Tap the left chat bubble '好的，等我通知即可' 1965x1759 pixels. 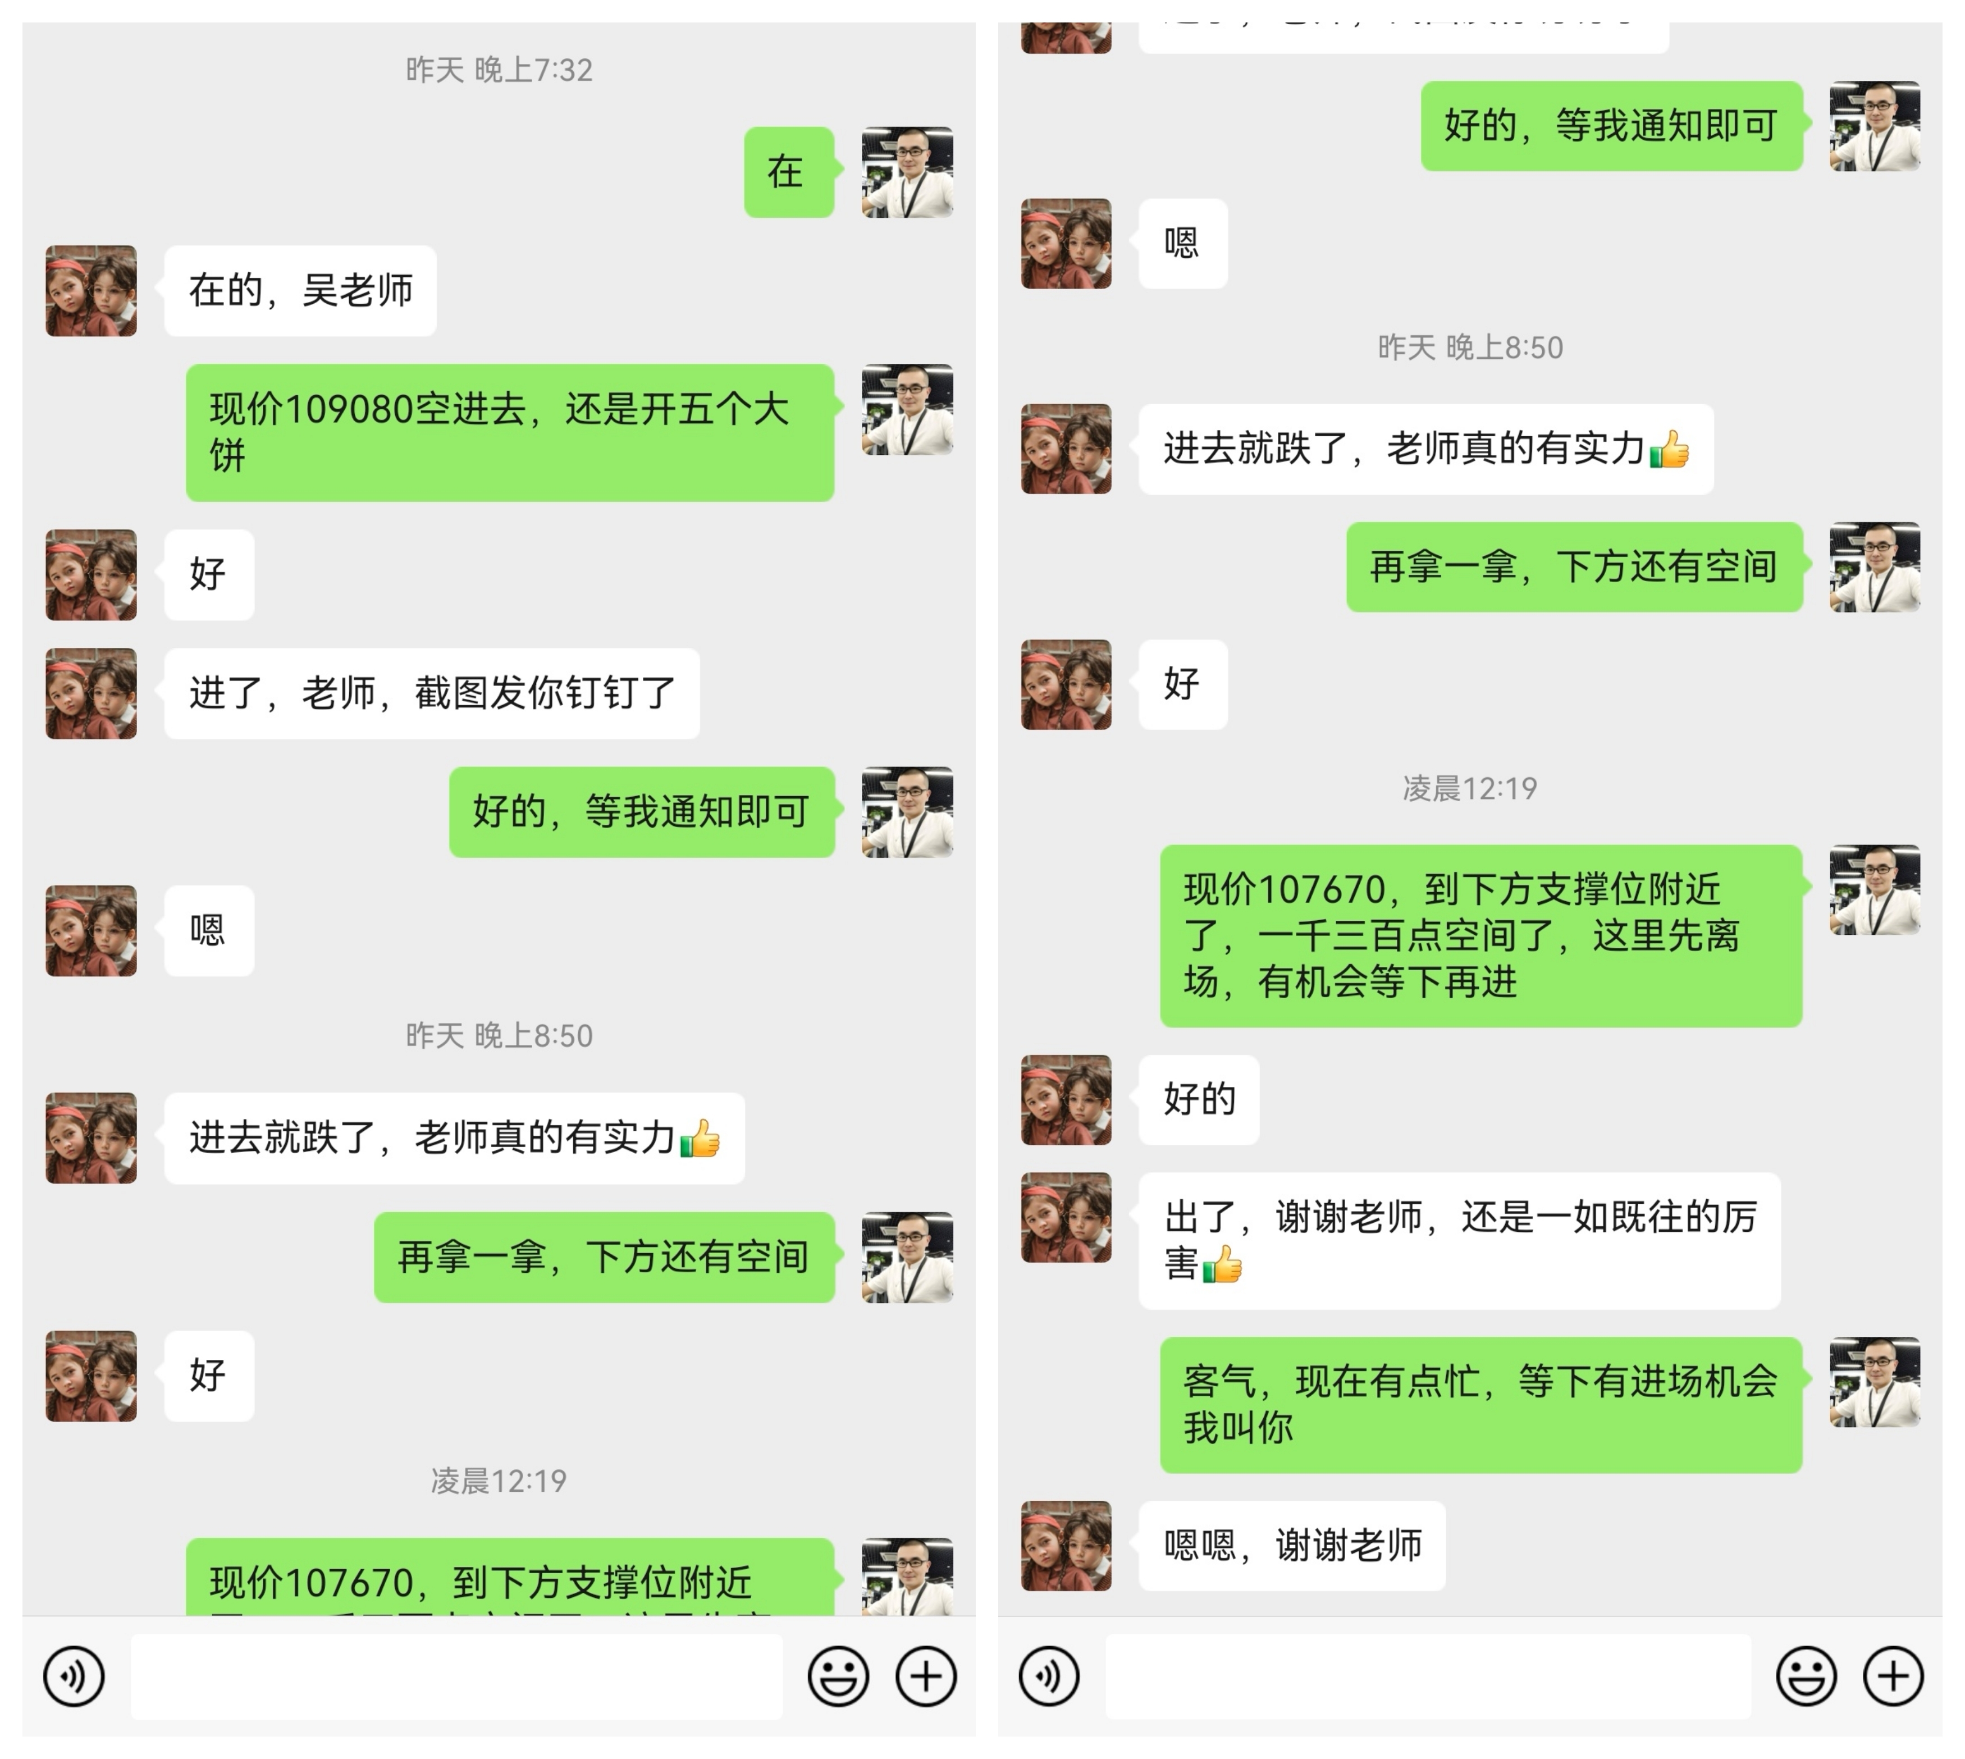(642, 812)
